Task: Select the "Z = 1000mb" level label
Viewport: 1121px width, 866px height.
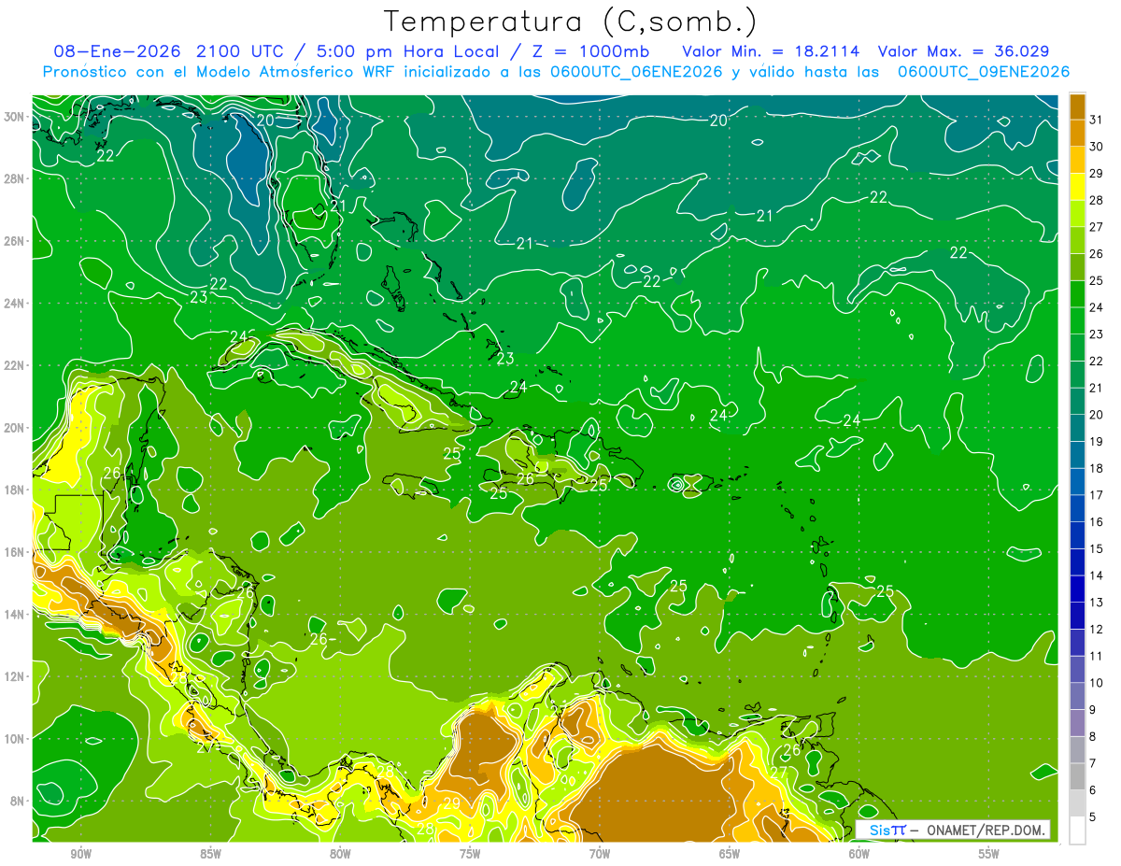Action: 591,50
